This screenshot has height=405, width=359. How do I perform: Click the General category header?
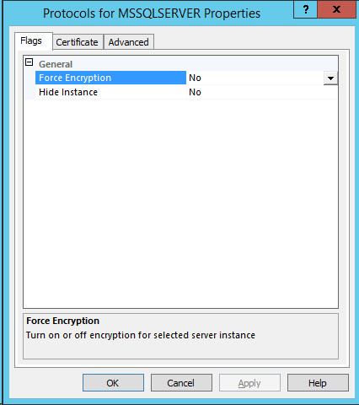click(x=56, y=64)
